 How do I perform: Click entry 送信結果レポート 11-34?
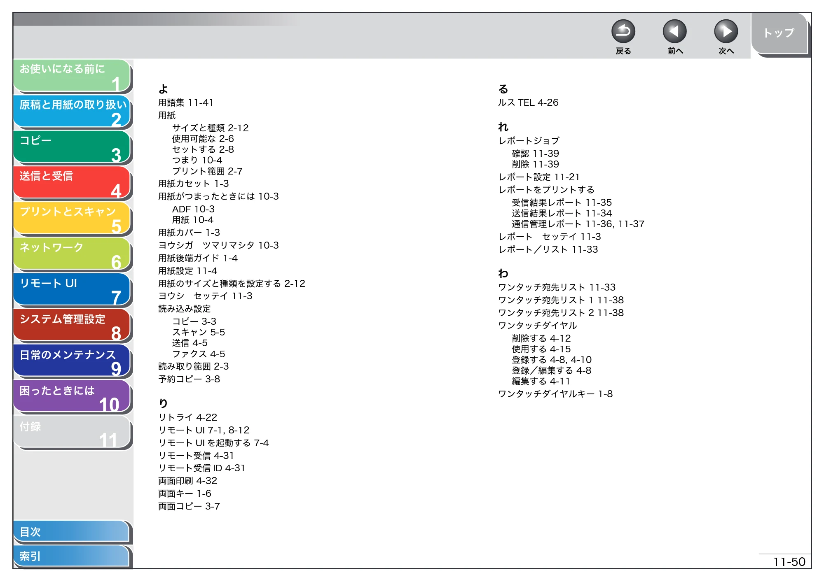(x=562, y=213)
